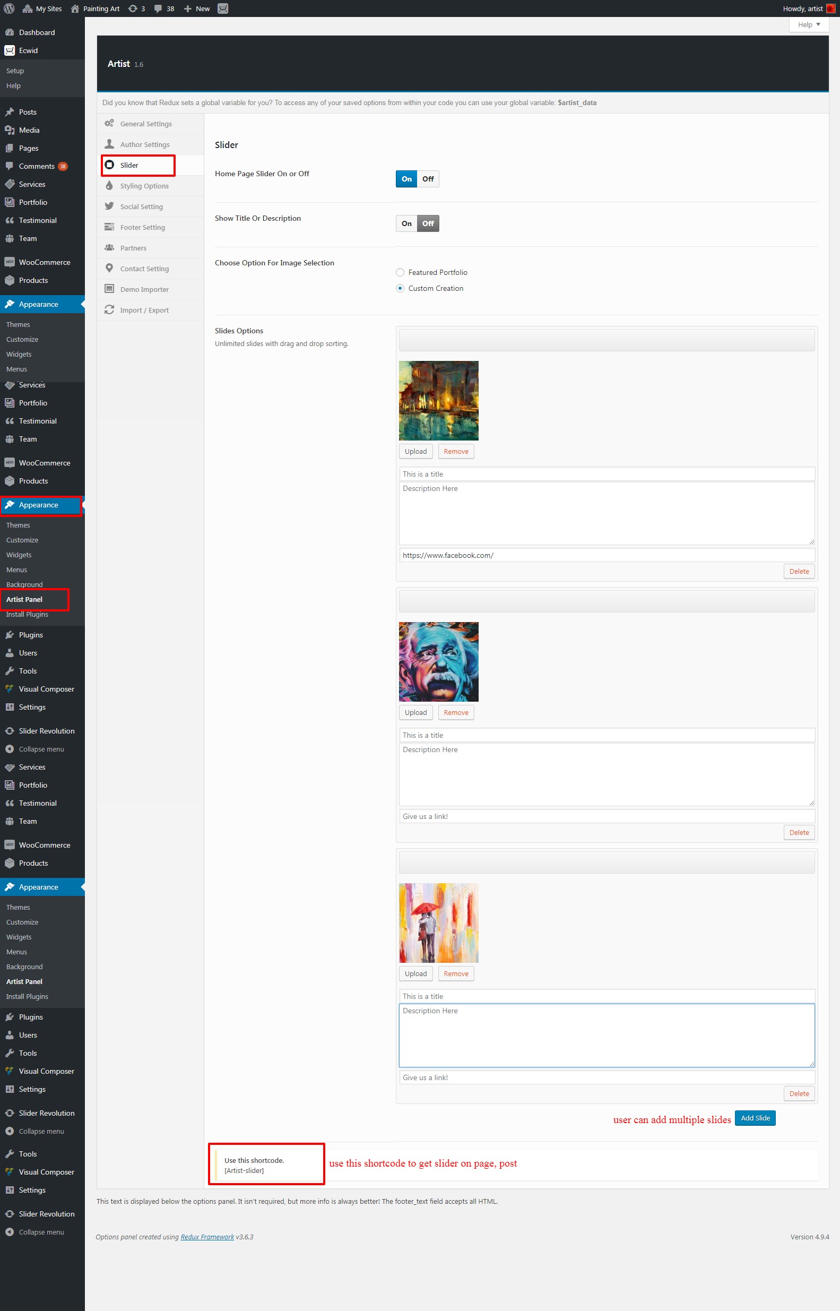Collapse the slide header above the Einstein painting

(607, 602)
